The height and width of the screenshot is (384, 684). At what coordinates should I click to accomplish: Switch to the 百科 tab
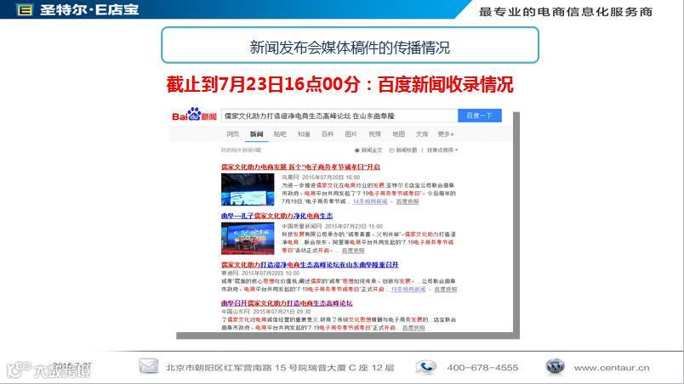(328, 134)
